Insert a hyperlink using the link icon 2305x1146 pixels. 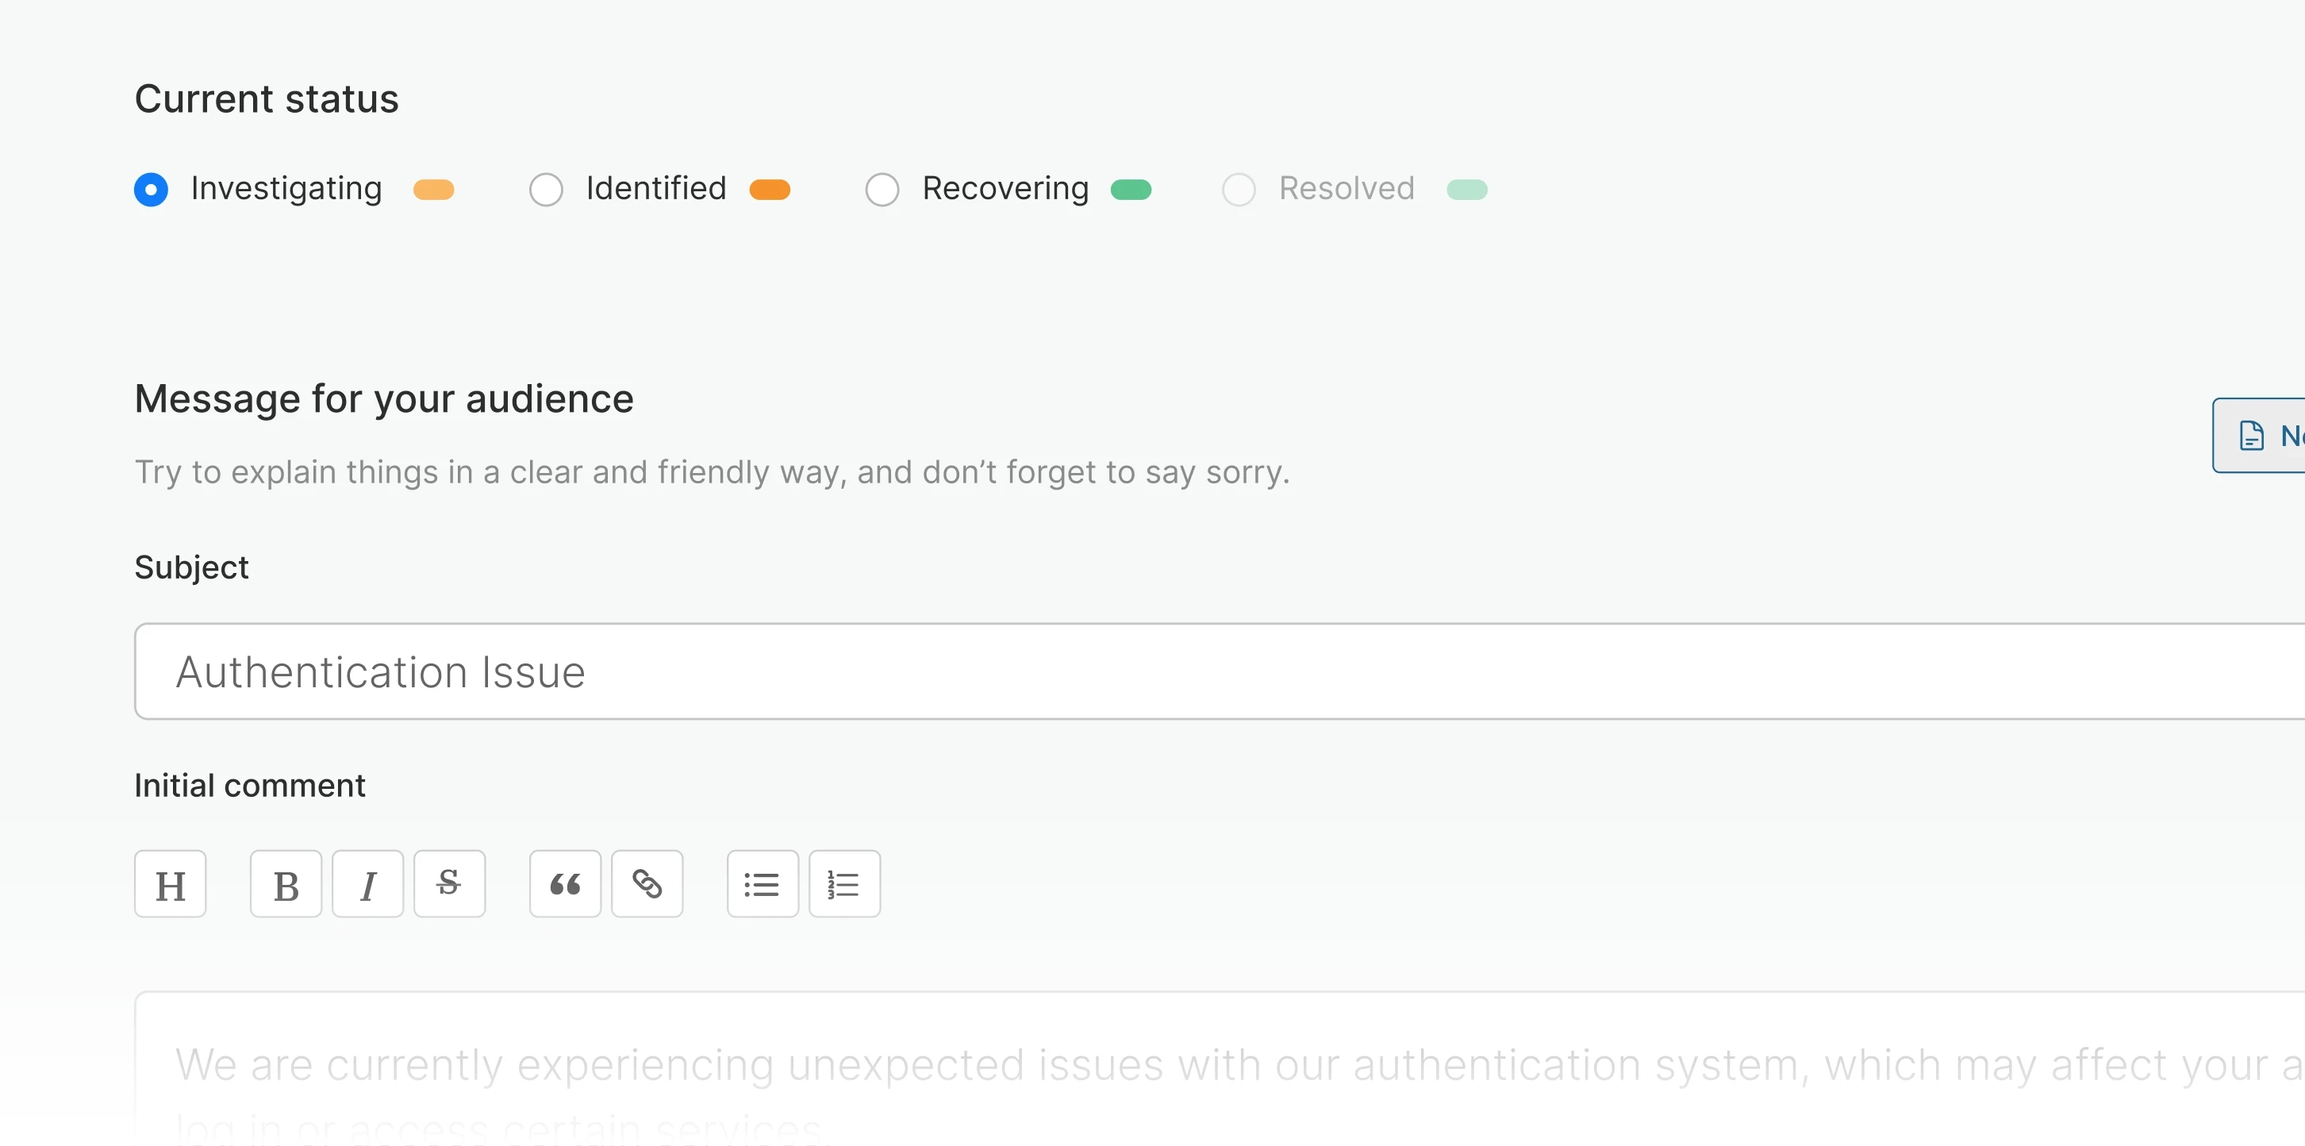(x=647, y=883)
